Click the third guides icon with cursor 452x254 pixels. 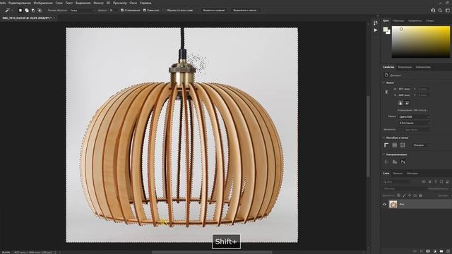pyautogui.click(x=403, y=162)
